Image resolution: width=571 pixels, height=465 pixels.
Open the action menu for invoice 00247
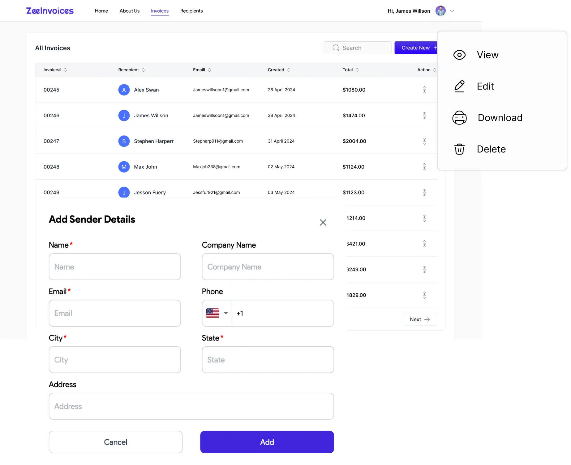[424, 141]
